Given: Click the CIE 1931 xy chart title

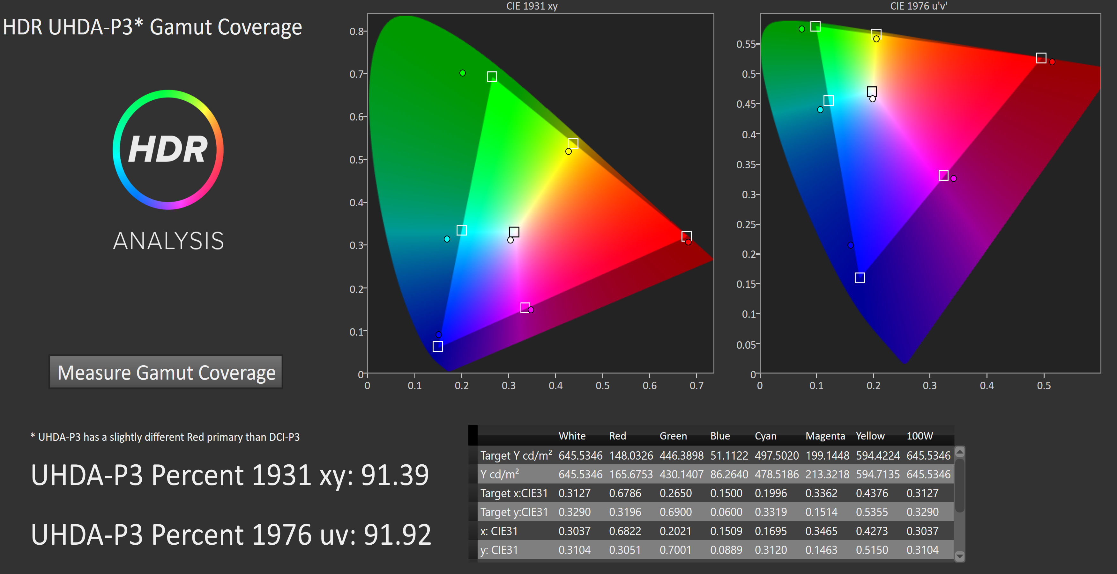Looking at the screenshot, I should point(532,6).
